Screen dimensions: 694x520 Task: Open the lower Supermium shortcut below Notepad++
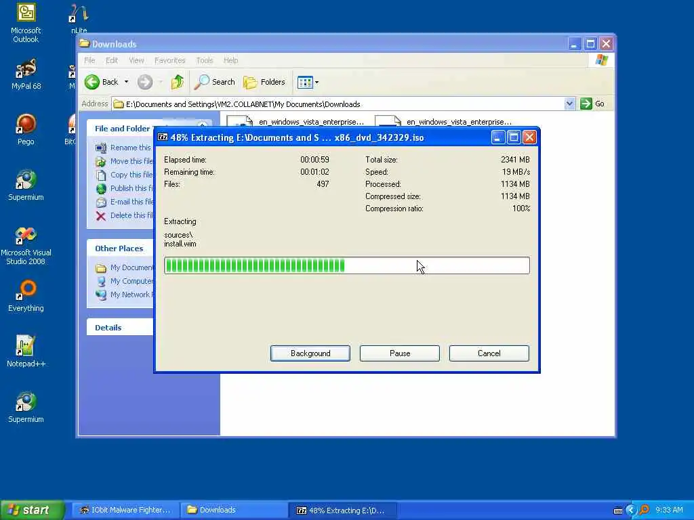coord(26,407)
